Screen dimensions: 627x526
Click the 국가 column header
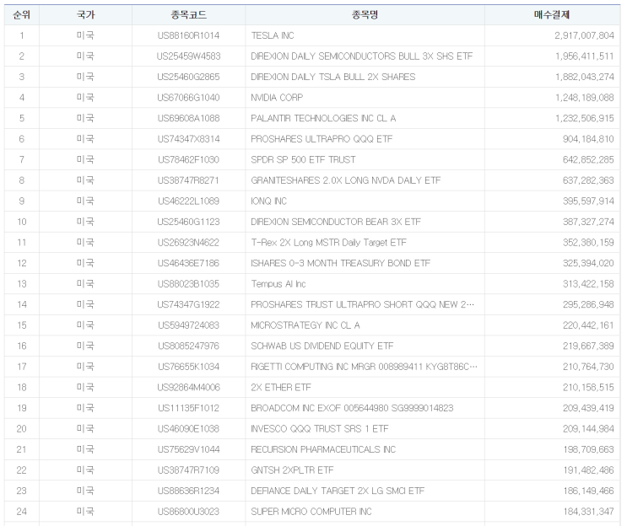pyautogui.click(x=85, y=15)
